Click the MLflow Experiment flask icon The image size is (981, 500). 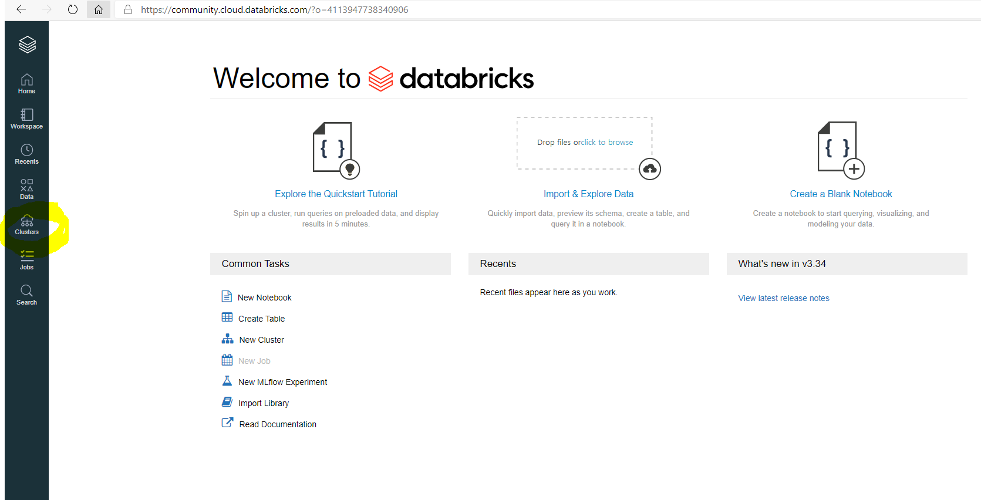click(x=227, y=381)
